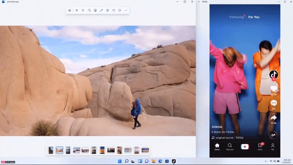293x165 pixels.
Task: Share the video using the arrow icon
Action: point(273,118)
